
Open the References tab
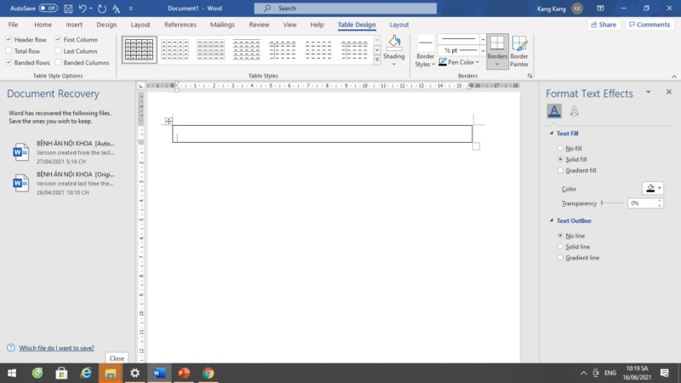(x=180, y=25)
